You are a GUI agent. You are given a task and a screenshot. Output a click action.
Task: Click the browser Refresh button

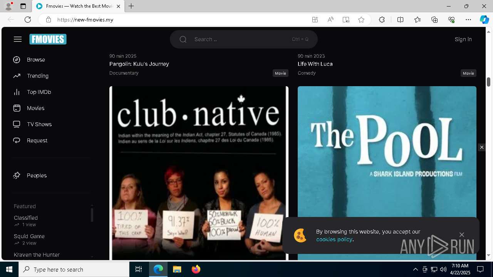[28, 20]
